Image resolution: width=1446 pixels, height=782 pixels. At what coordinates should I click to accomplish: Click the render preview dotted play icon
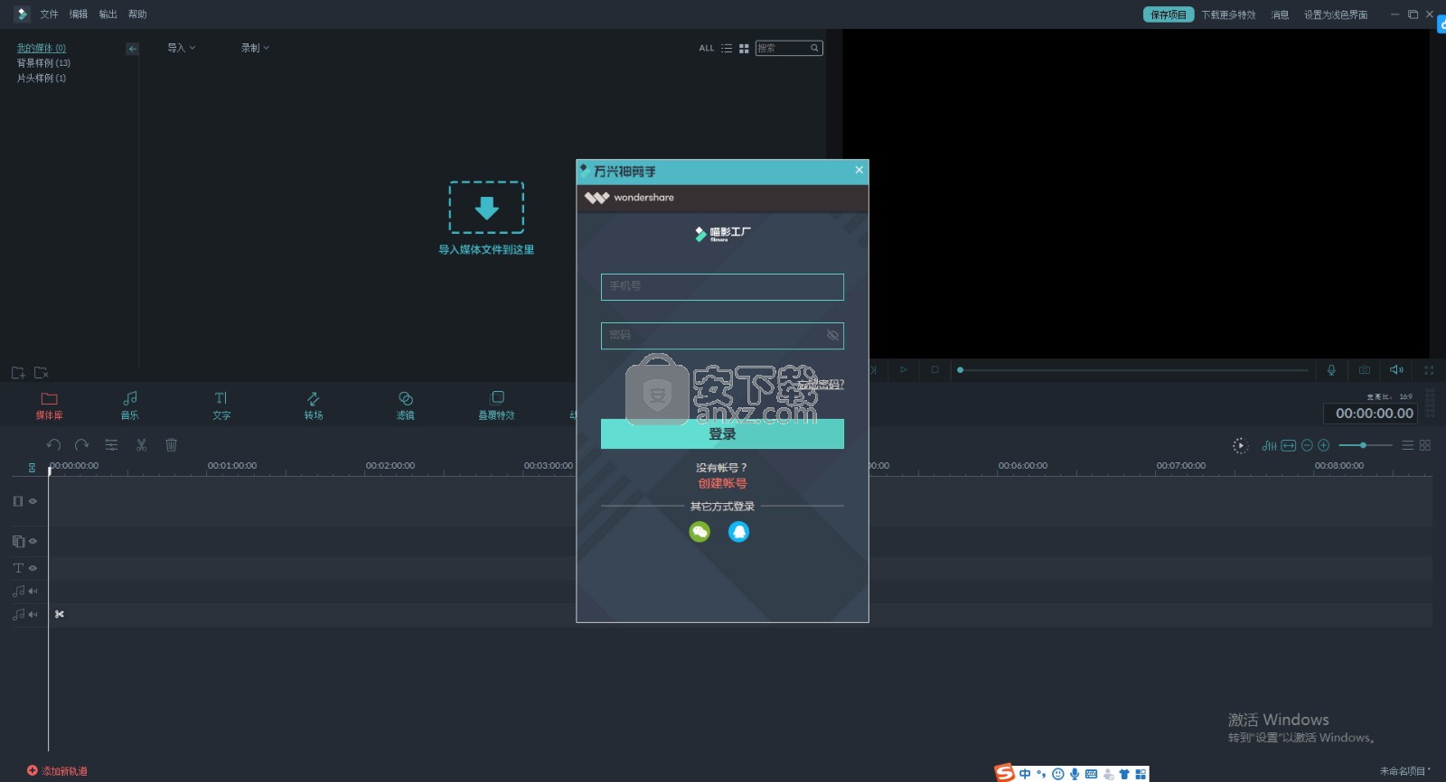(x=1240, y=445)
